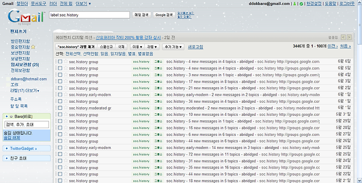Open the 추가 기능 dropdown
Image resolution: width=362 pixels, height=183 pixels.
(173, 47)
